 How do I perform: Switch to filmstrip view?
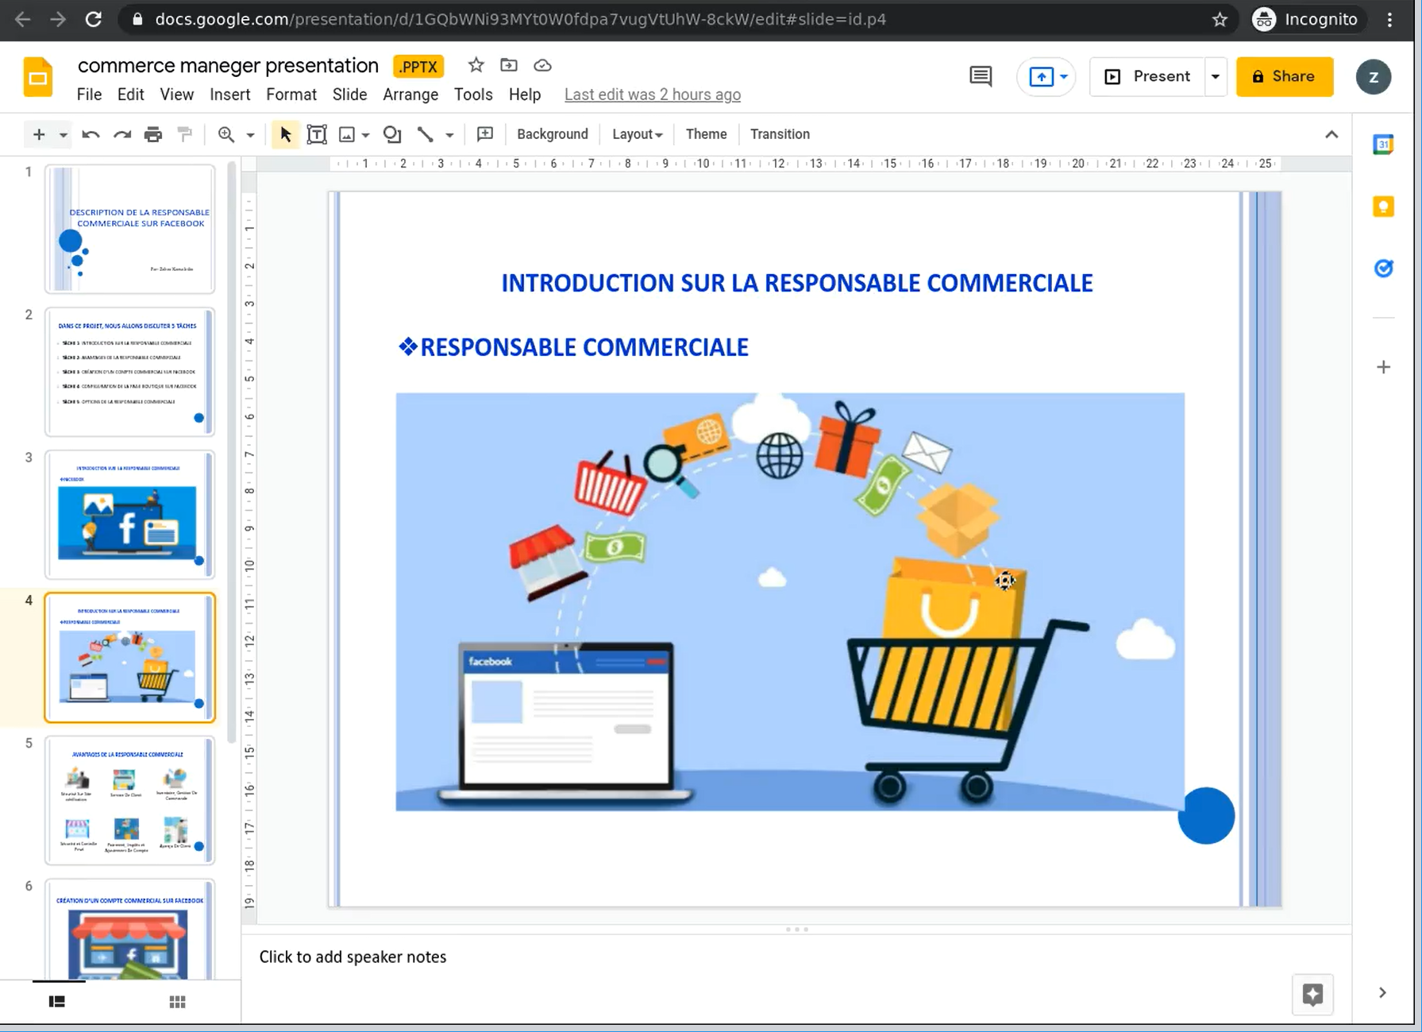coord(57,1002)
